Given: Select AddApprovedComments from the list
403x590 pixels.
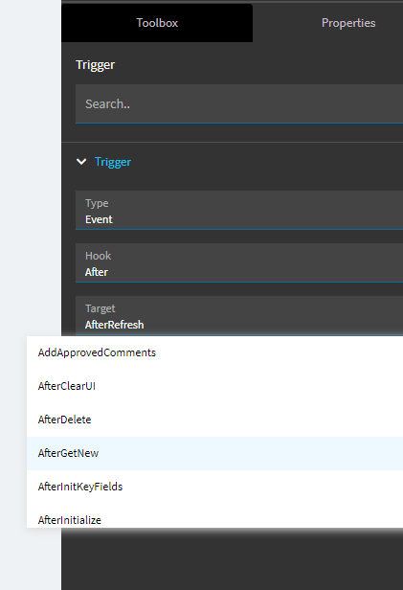Looking at the screenshot, I should point(214,352).
